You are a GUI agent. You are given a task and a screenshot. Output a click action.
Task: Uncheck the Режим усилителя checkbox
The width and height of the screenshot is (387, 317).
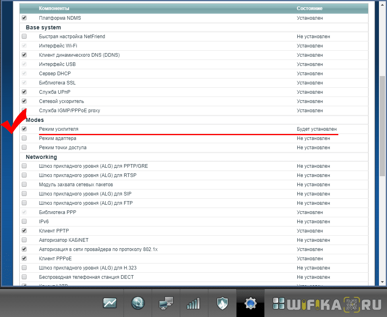click(24, 129)
